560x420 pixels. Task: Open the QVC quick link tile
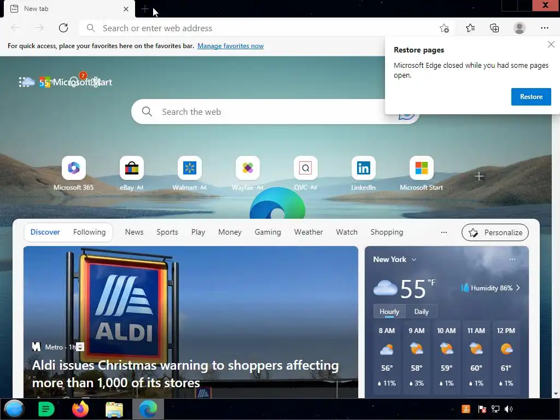(305, 173)
